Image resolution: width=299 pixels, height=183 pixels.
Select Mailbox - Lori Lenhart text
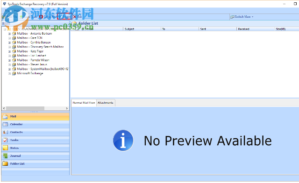pos(32,56)
